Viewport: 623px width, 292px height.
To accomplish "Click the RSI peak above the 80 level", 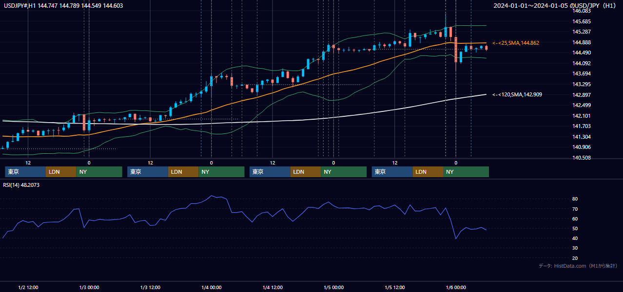I will 212,196.
